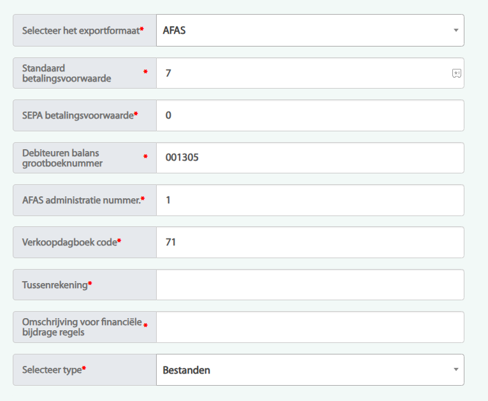The height and width of the screenshot is (401, 488).
Task: Click the empty Tussenrekening input field
Action: click(310, 285)
